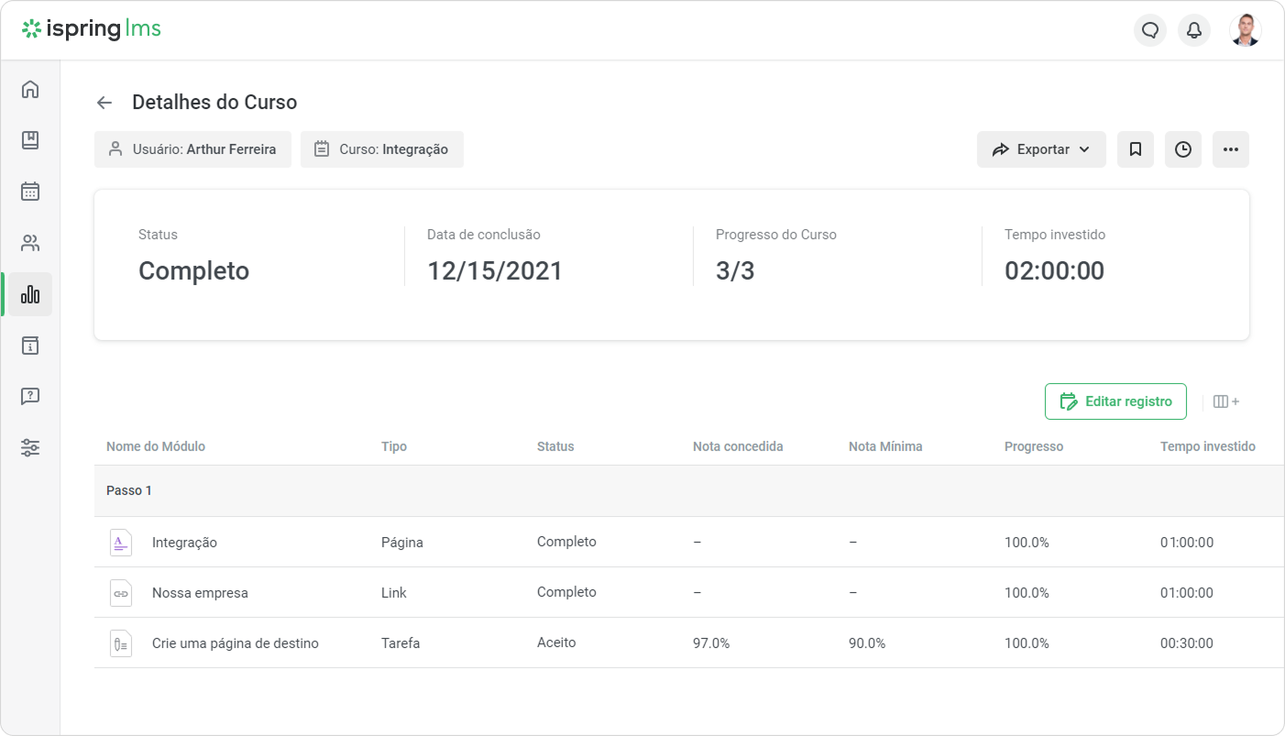Open the calendar sidebar icon
This screenshot has height=736, width=1285.
click(30, 192)
